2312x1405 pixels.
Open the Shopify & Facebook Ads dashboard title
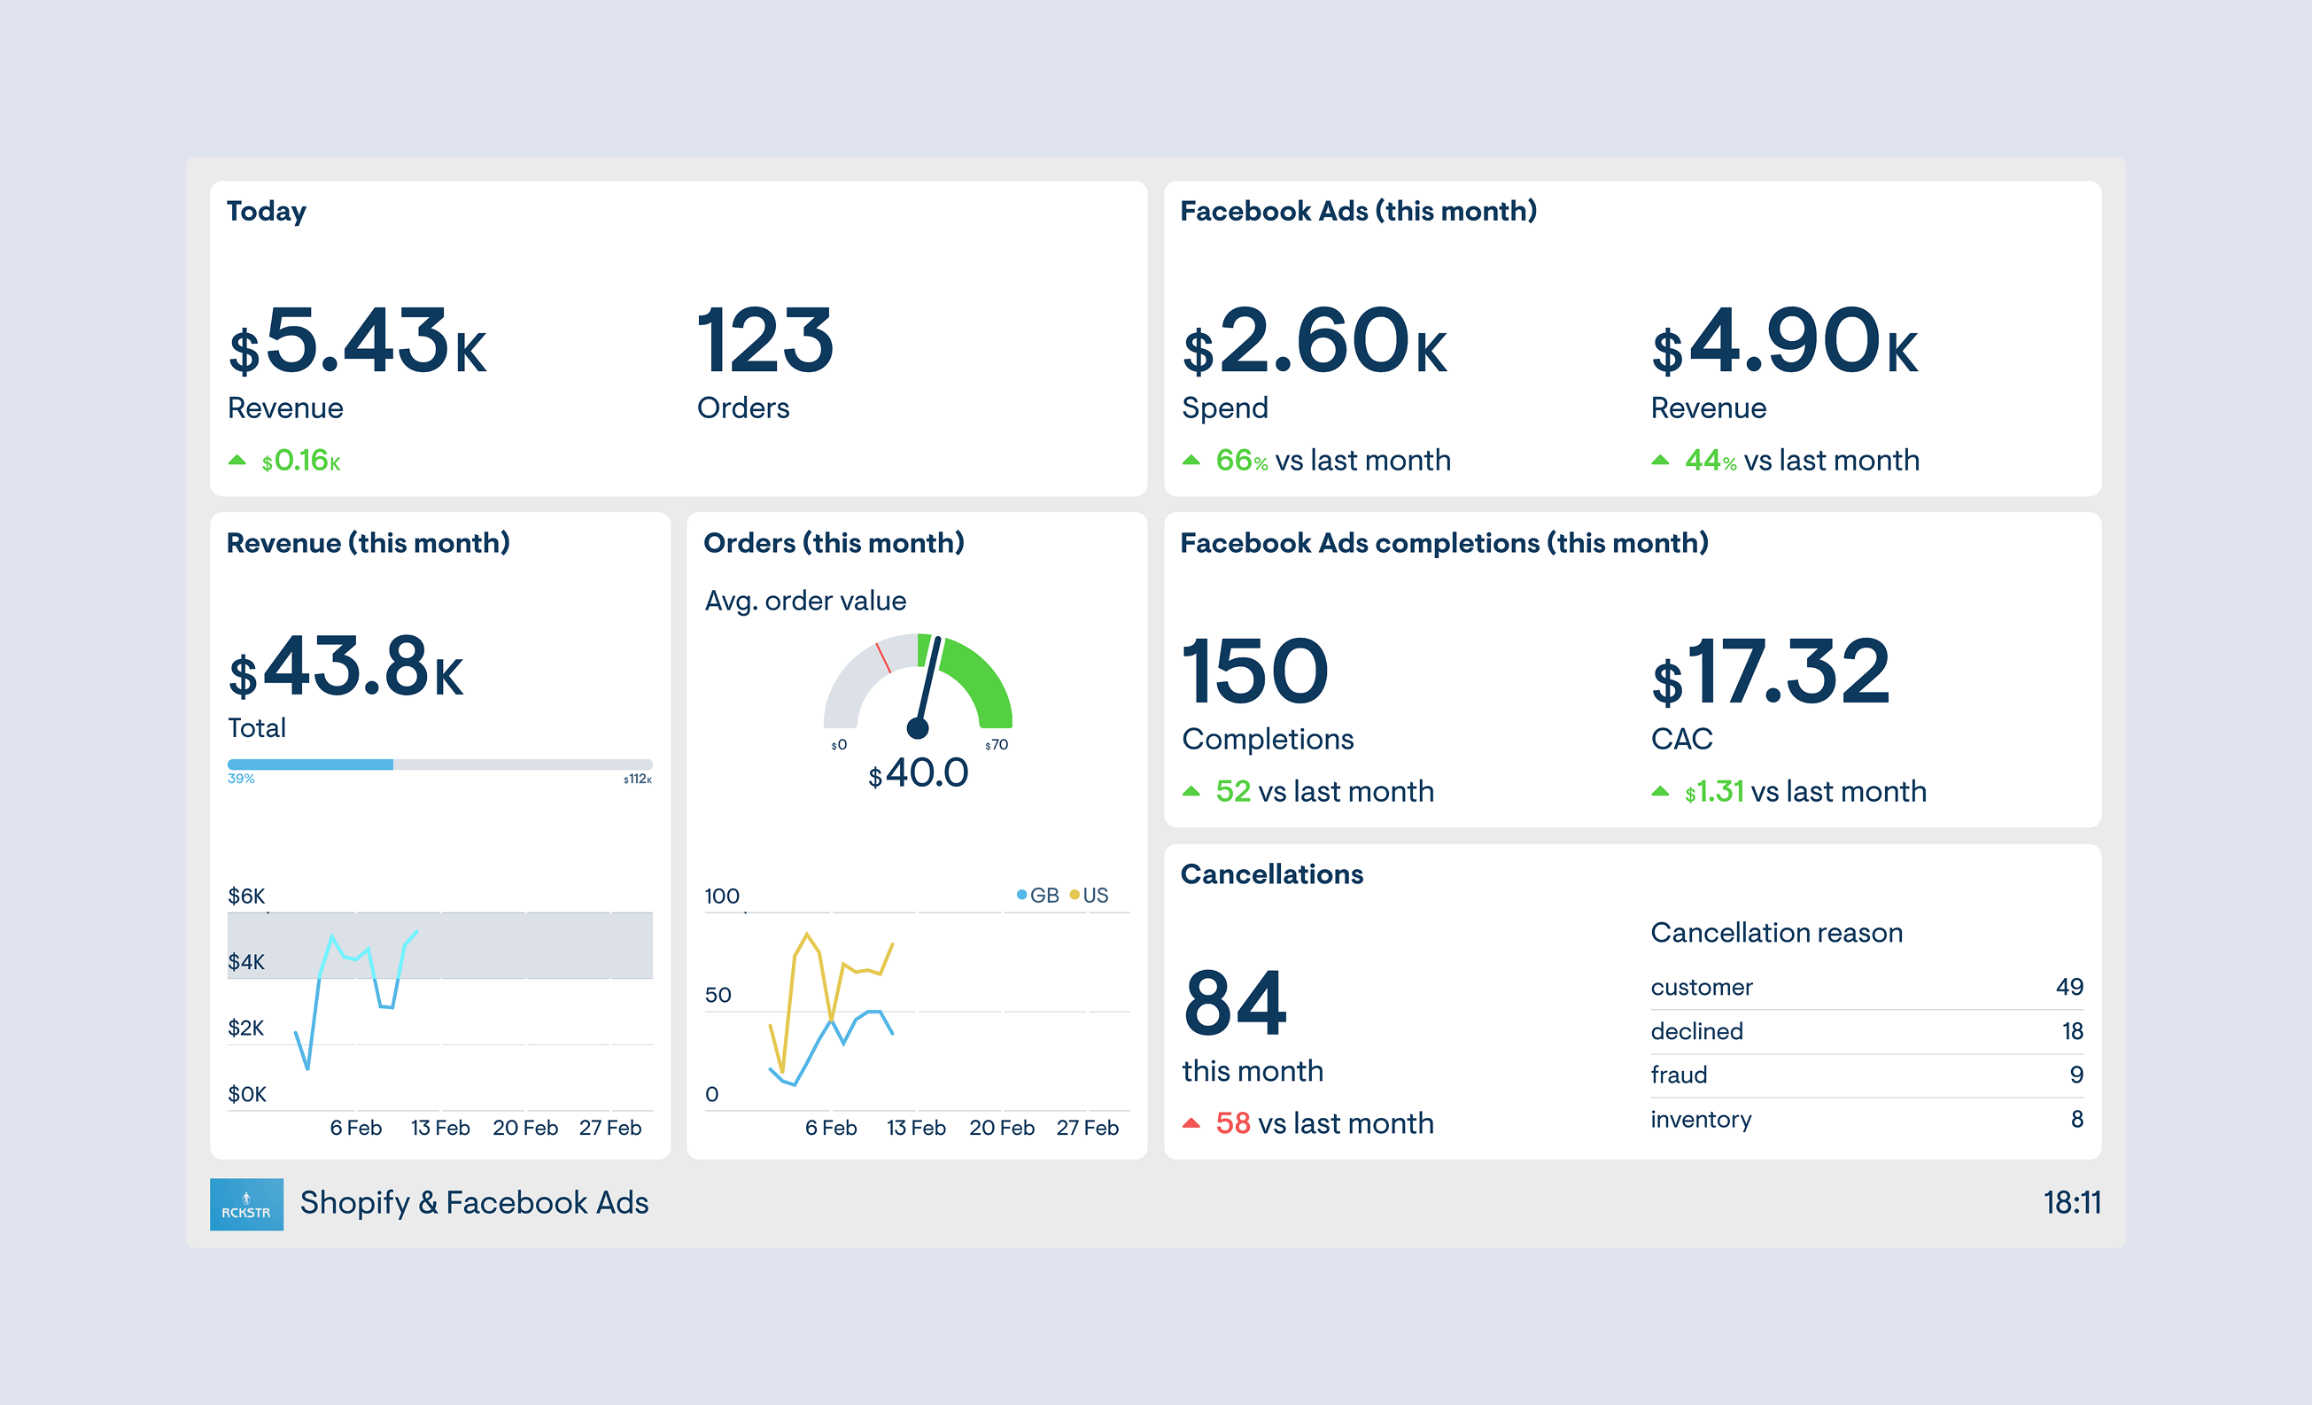[474, 1202]
